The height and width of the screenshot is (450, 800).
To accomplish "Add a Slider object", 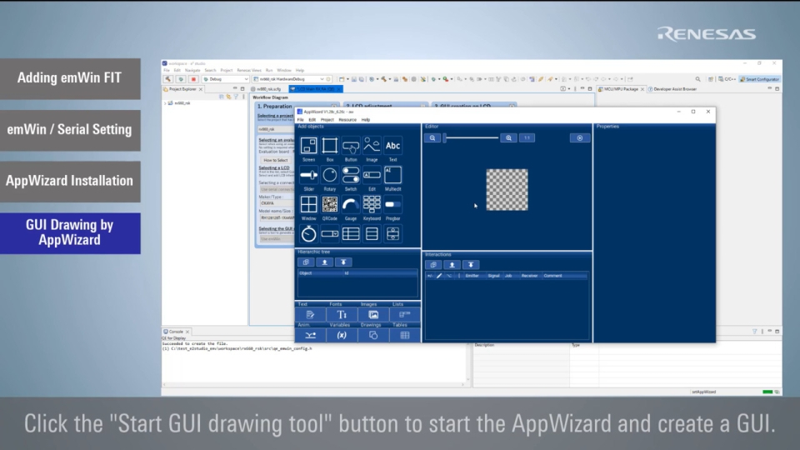I will tap(308, 175).
